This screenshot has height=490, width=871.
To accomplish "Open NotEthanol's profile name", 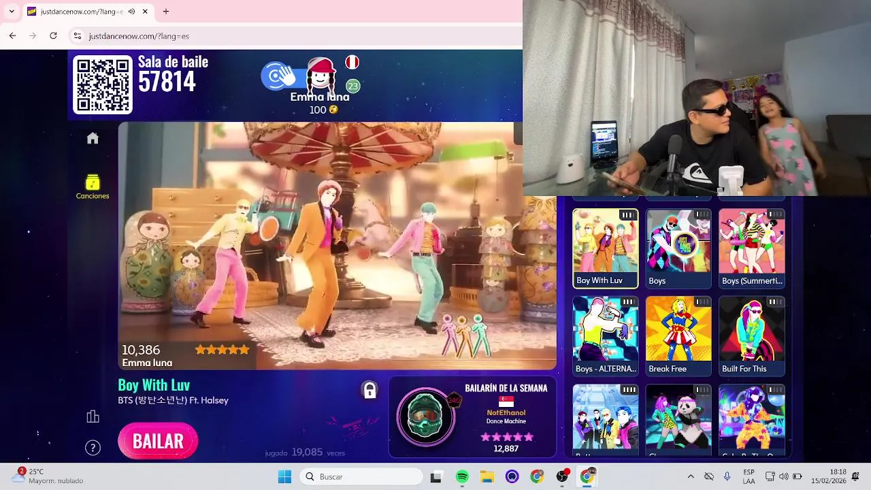I will click(x=506, y=412).
